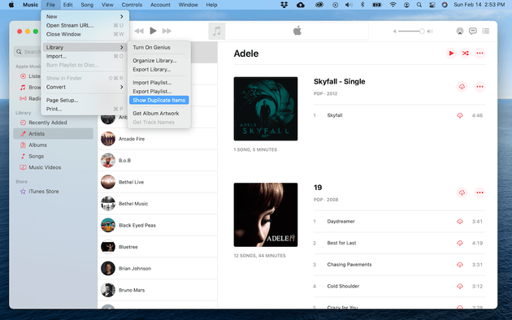
Task: Select Show Duplicate Items
Action: (159, 100)
